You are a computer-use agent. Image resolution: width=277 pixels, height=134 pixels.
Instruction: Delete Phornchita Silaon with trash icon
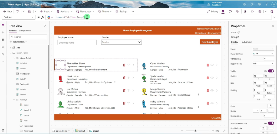tap(124, 65)
